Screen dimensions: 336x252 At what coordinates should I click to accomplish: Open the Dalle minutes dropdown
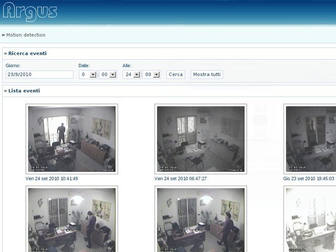click(x=108, y=75)
